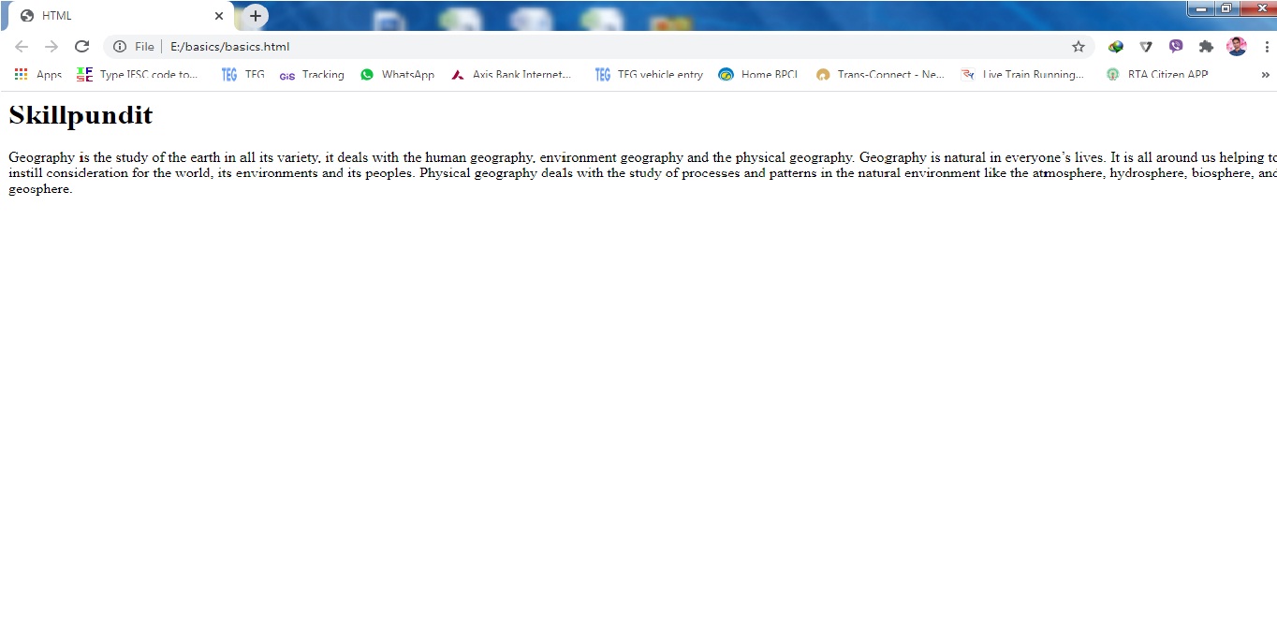1277x633 pixels.
Task: Open the Home BPCL bookmark
Action: point(758,75)
